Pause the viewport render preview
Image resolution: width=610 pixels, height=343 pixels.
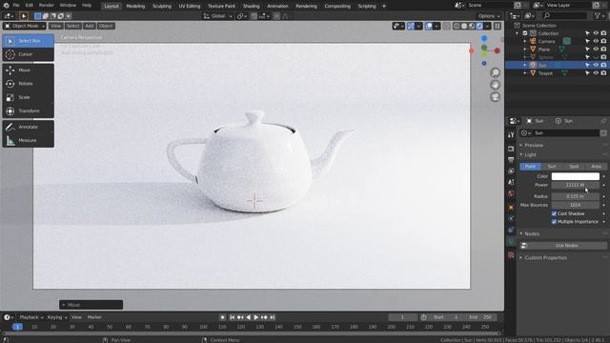(x=498, y=26)
